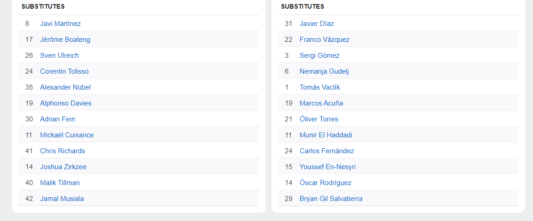Select Mickaël Cuisance link
Viewport: 533px width, 221px height.
[x=67, y=135]
